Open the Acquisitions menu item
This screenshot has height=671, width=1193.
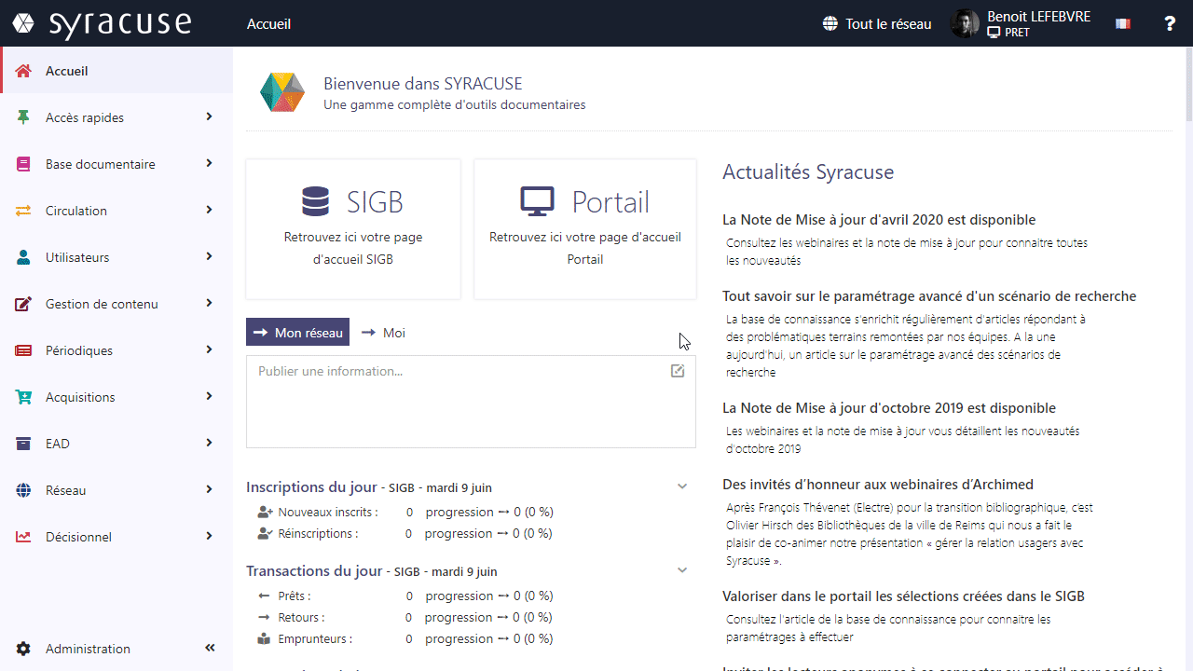tap(117, 397)
